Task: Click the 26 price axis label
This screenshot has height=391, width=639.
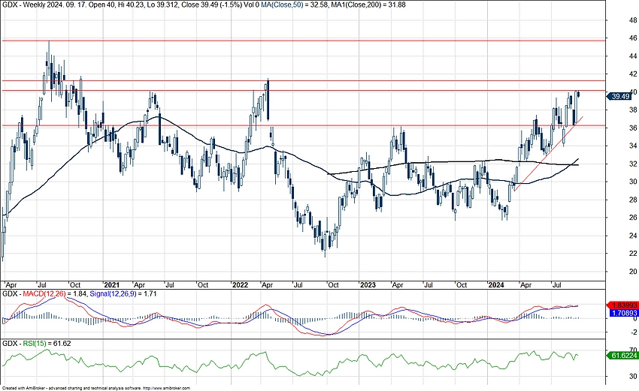Action: (633, 218)
